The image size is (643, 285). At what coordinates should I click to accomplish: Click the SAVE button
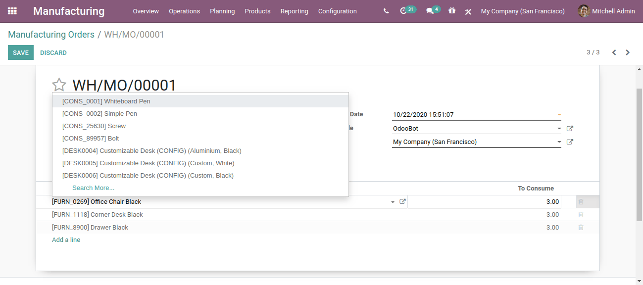click(21, 52)
